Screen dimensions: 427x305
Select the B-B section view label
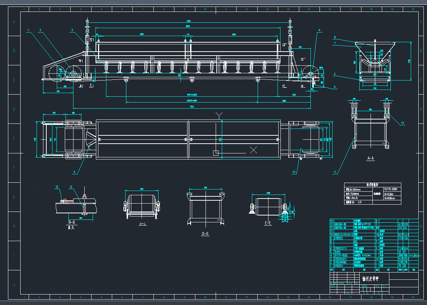click(x=71, y=222)
